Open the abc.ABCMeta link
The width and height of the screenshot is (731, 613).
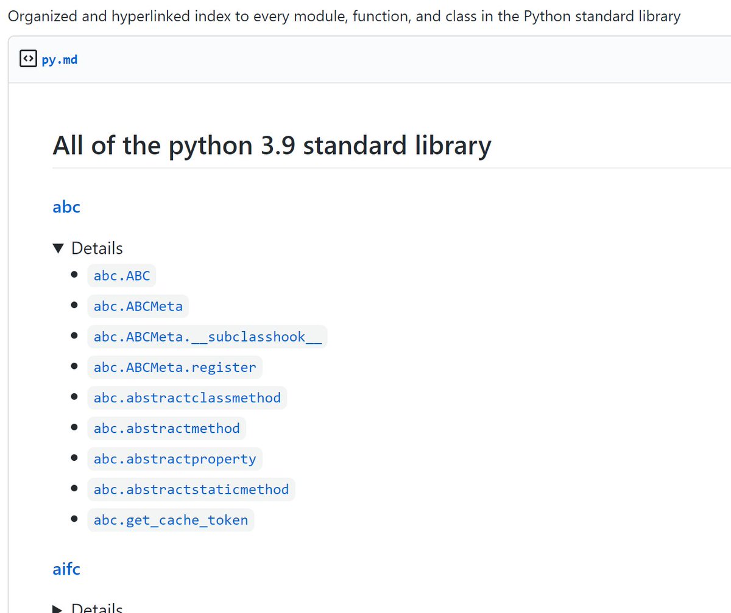138,306
